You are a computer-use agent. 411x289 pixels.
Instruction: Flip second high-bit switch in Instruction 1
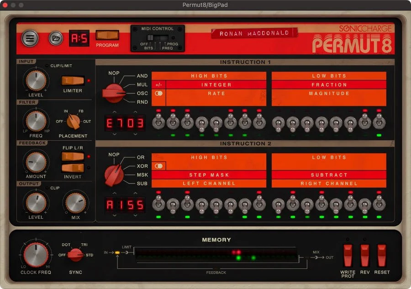click(173, 121)
